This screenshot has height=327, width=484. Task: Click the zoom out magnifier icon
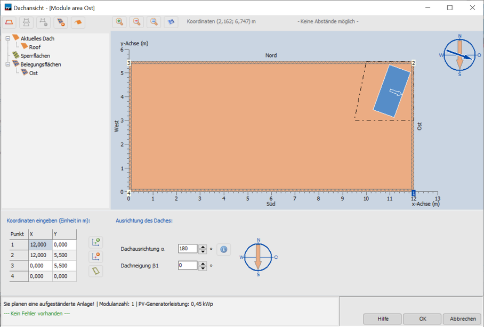click(136, 22)
